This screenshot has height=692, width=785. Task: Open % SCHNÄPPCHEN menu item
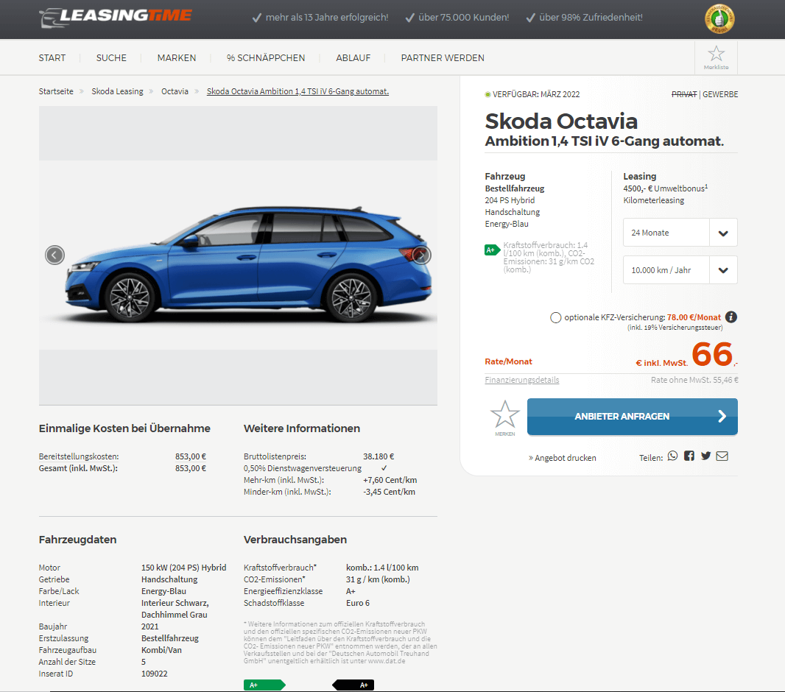(266, 58)
